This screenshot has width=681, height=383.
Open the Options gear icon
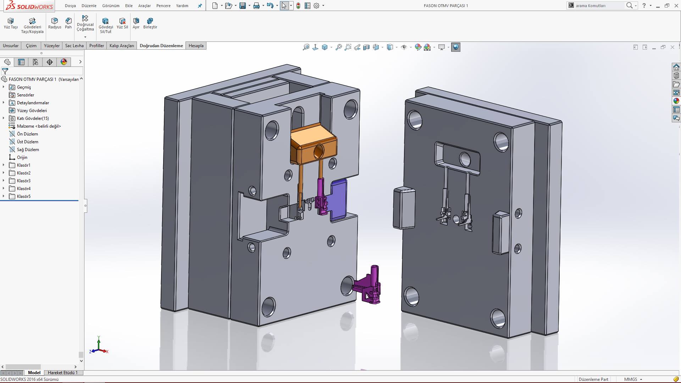coord(316,6)
